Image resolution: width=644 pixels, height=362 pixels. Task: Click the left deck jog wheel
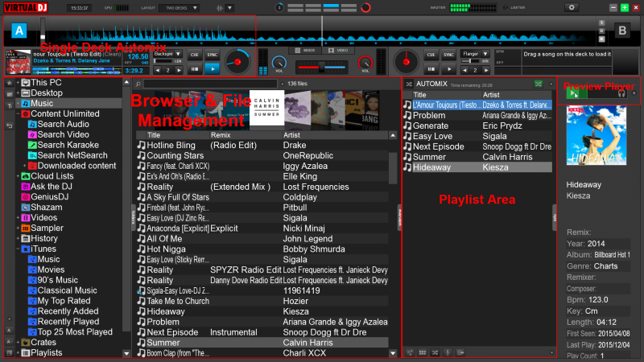(x=237, y=62)
